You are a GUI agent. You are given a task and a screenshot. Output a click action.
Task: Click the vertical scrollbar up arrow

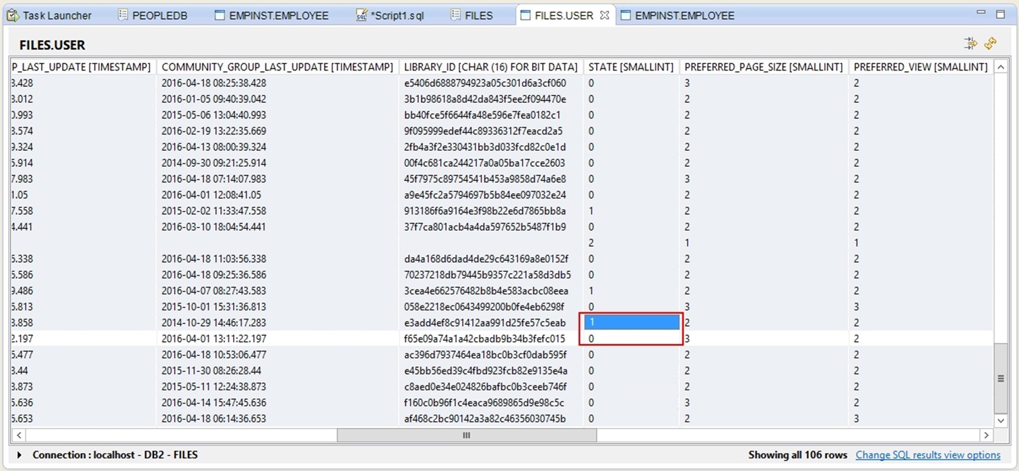tap(1001, 67)
